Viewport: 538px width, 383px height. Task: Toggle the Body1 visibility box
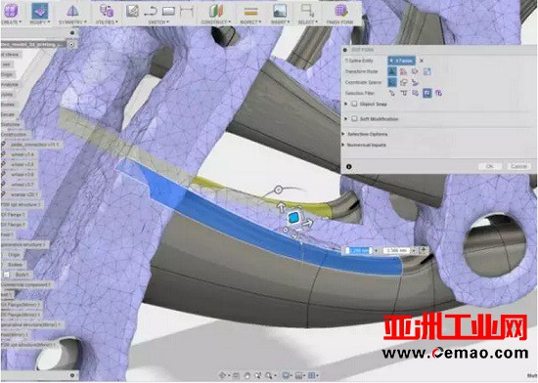tap(7, 275)
